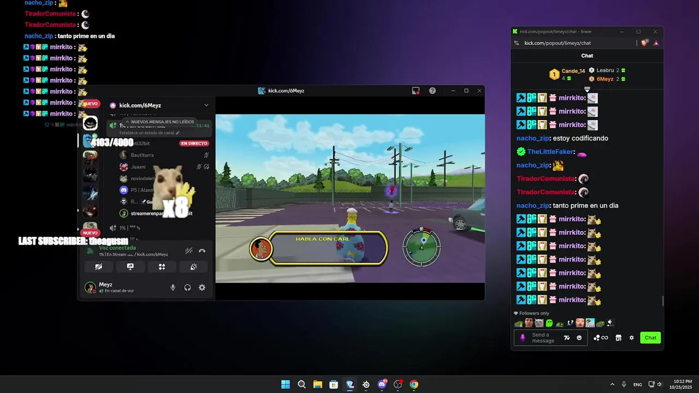Click 'Nuevos mensajes no leídos' banner

159,122
